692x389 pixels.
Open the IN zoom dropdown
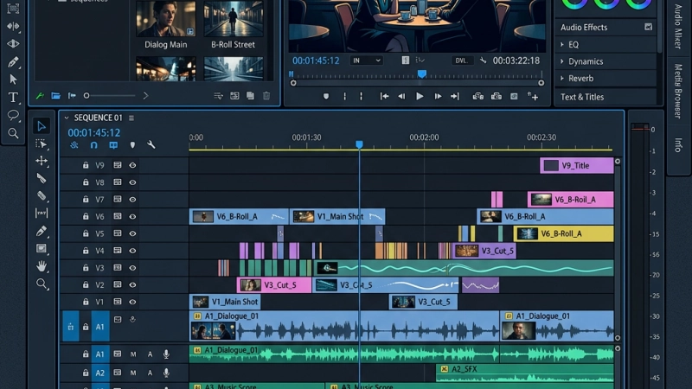coord(366,61)
